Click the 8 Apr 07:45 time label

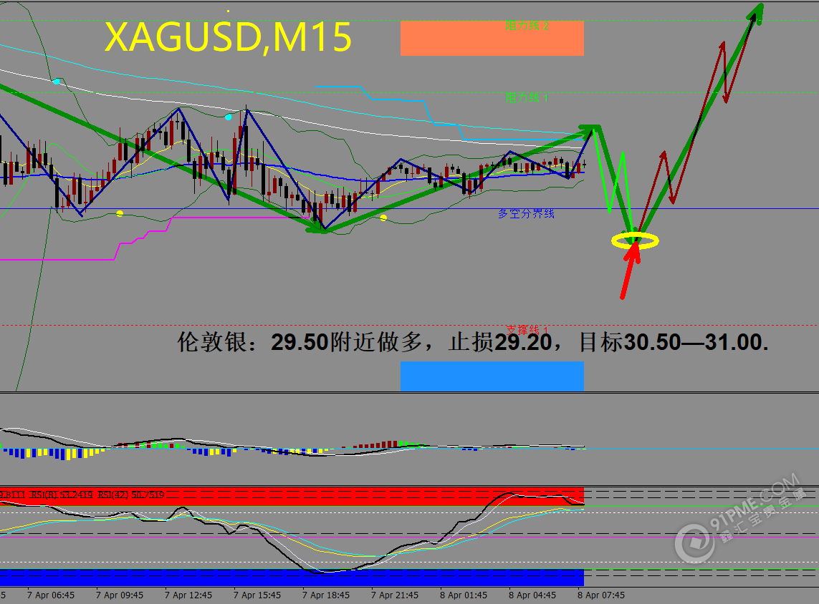coord(601,595)
